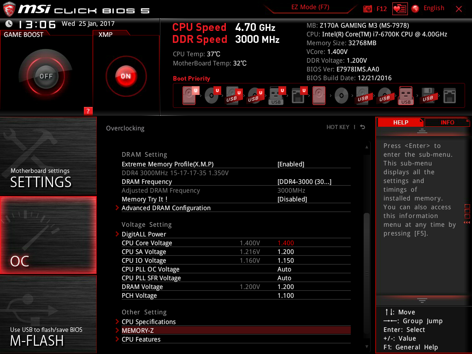Switch to EZ Mode (F7)

click(310, 7)
